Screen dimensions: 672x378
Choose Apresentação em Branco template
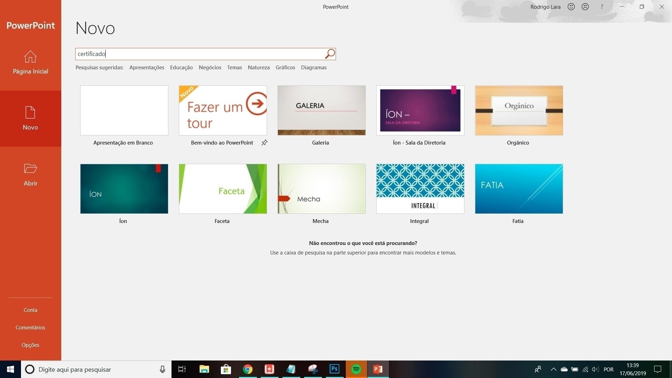coord(124,110)
